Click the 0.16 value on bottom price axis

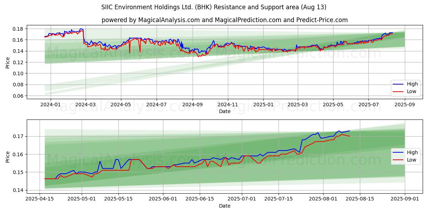click(18, 154)
